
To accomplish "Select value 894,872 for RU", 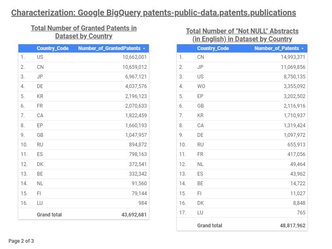I will click(x=138, y=145).
